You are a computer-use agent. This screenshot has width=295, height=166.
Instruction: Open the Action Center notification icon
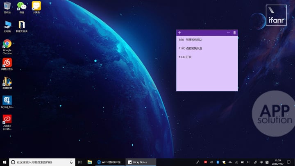point(289,162)
